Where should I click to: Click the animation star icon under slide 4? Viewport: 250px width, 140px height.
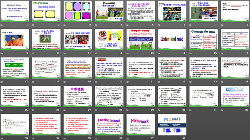pyautogui.click(x=96, y=25)
